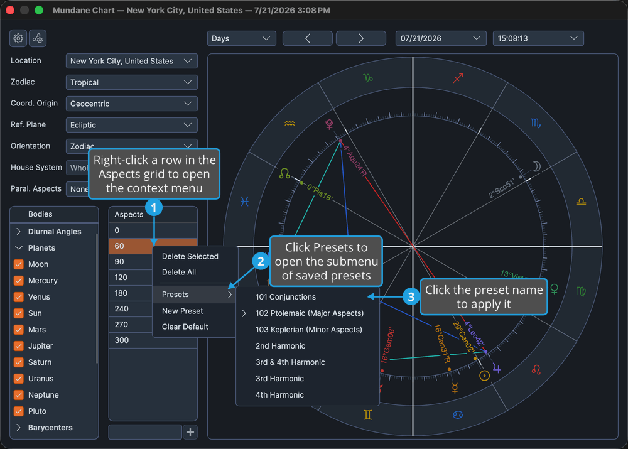Expand the 102 Ptolemaic preset submenu chevron
This screenshot has height=449, width=628.
click(244, 313)
